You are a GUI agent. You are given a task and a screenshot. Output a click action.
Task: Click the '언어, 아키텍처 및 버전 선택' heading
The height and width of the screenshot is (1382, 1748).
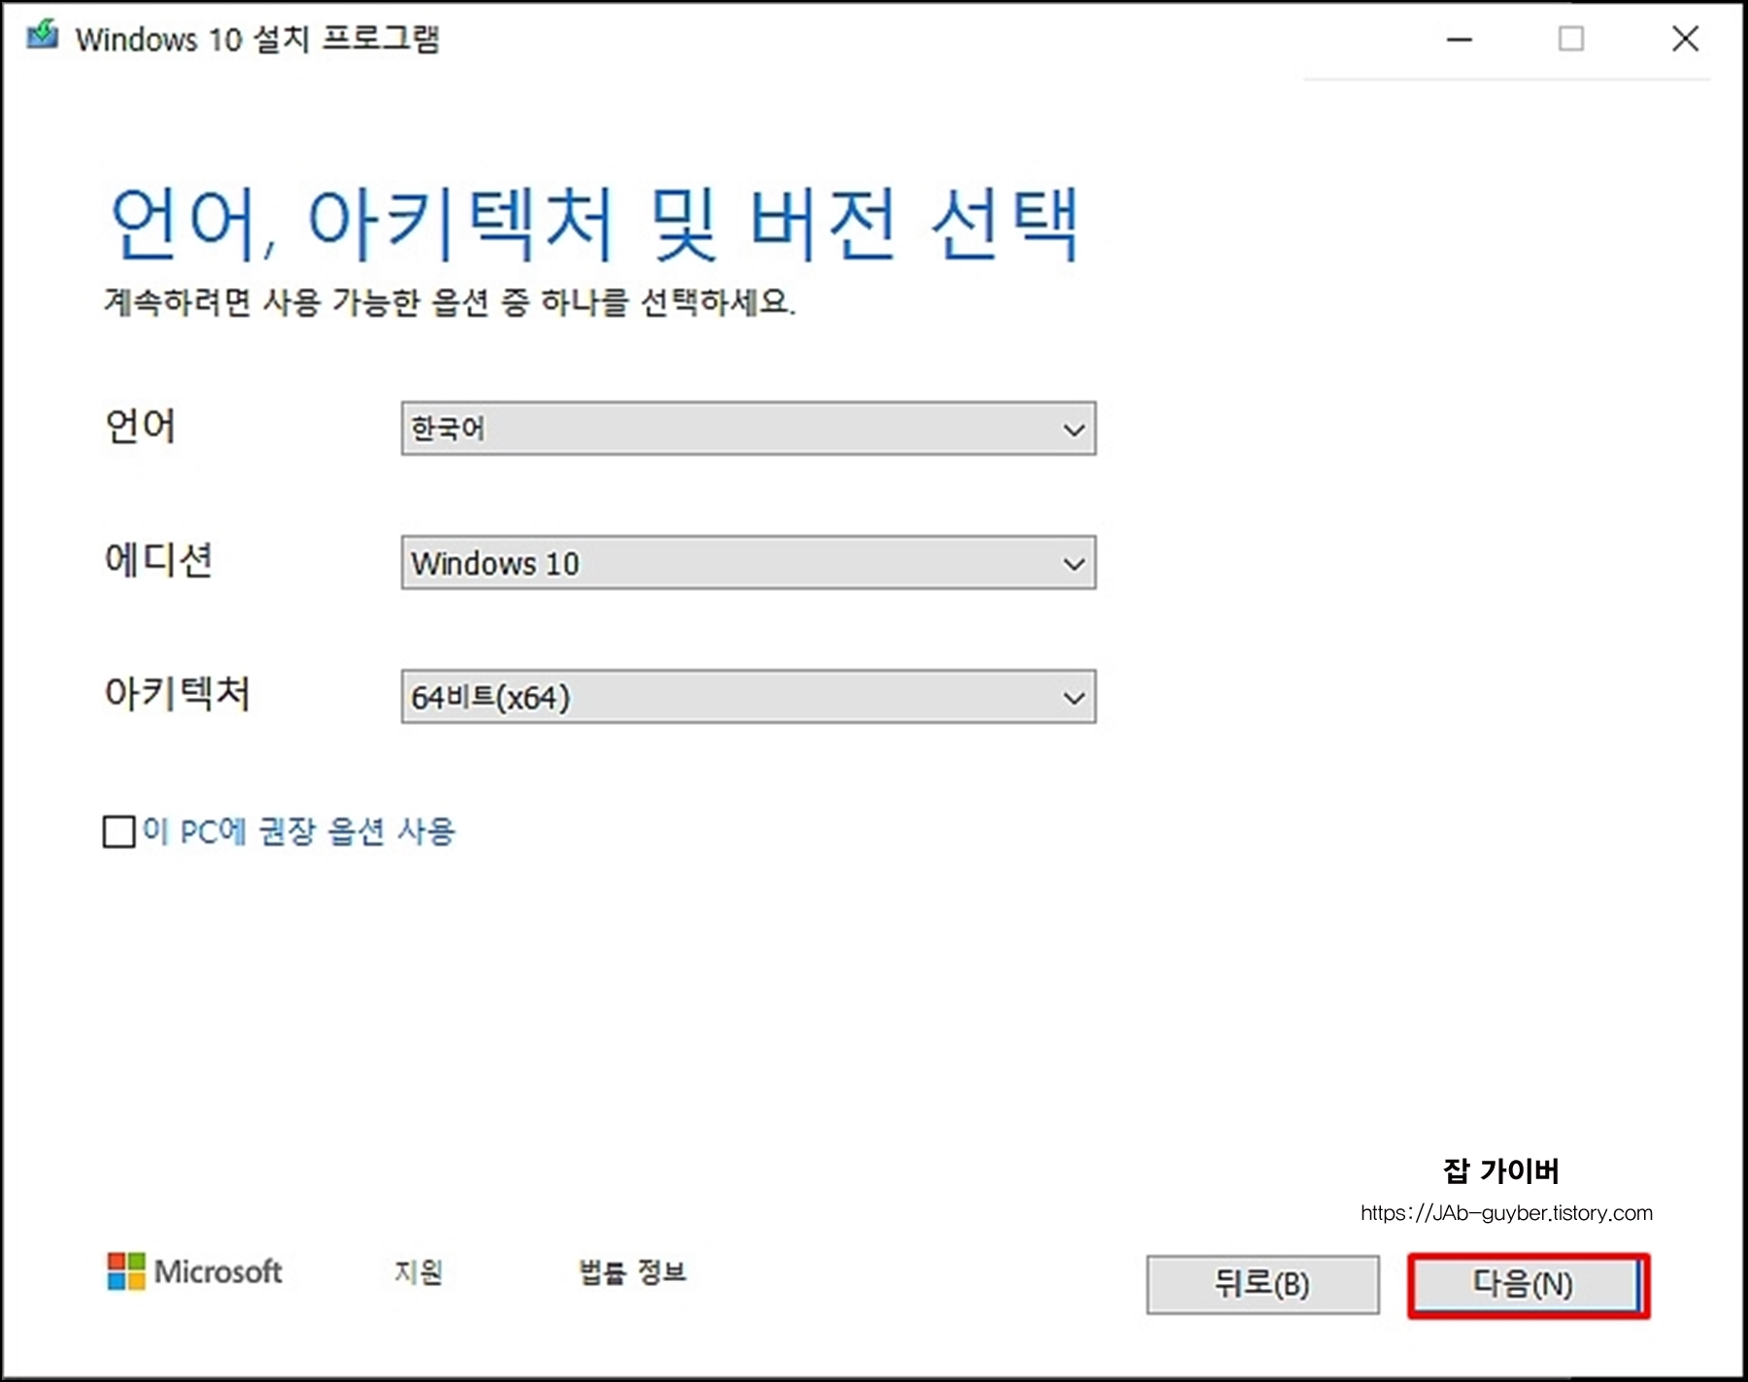coord(594,224)
